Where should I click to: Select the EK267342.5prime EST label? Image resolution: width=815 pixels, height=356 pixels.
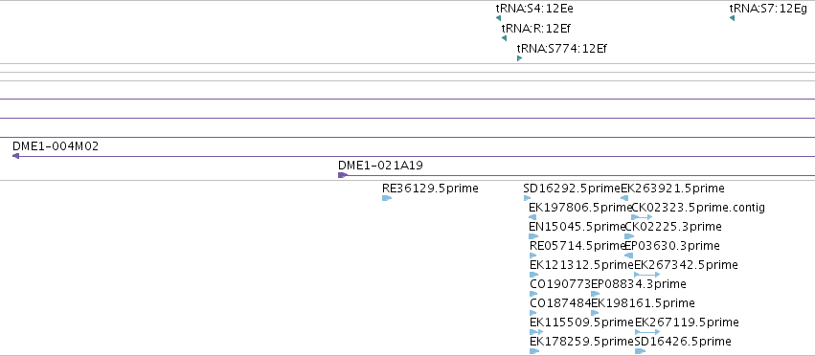(686, 265)
